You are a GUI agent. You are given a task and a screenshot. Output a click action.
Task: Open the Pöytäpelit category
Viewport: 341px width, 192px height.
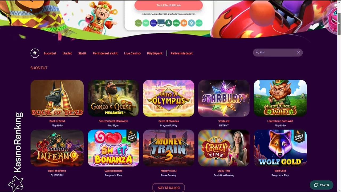(155, 53)
